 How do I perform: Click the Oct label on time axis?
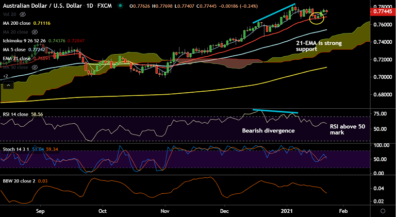point(103,211)
